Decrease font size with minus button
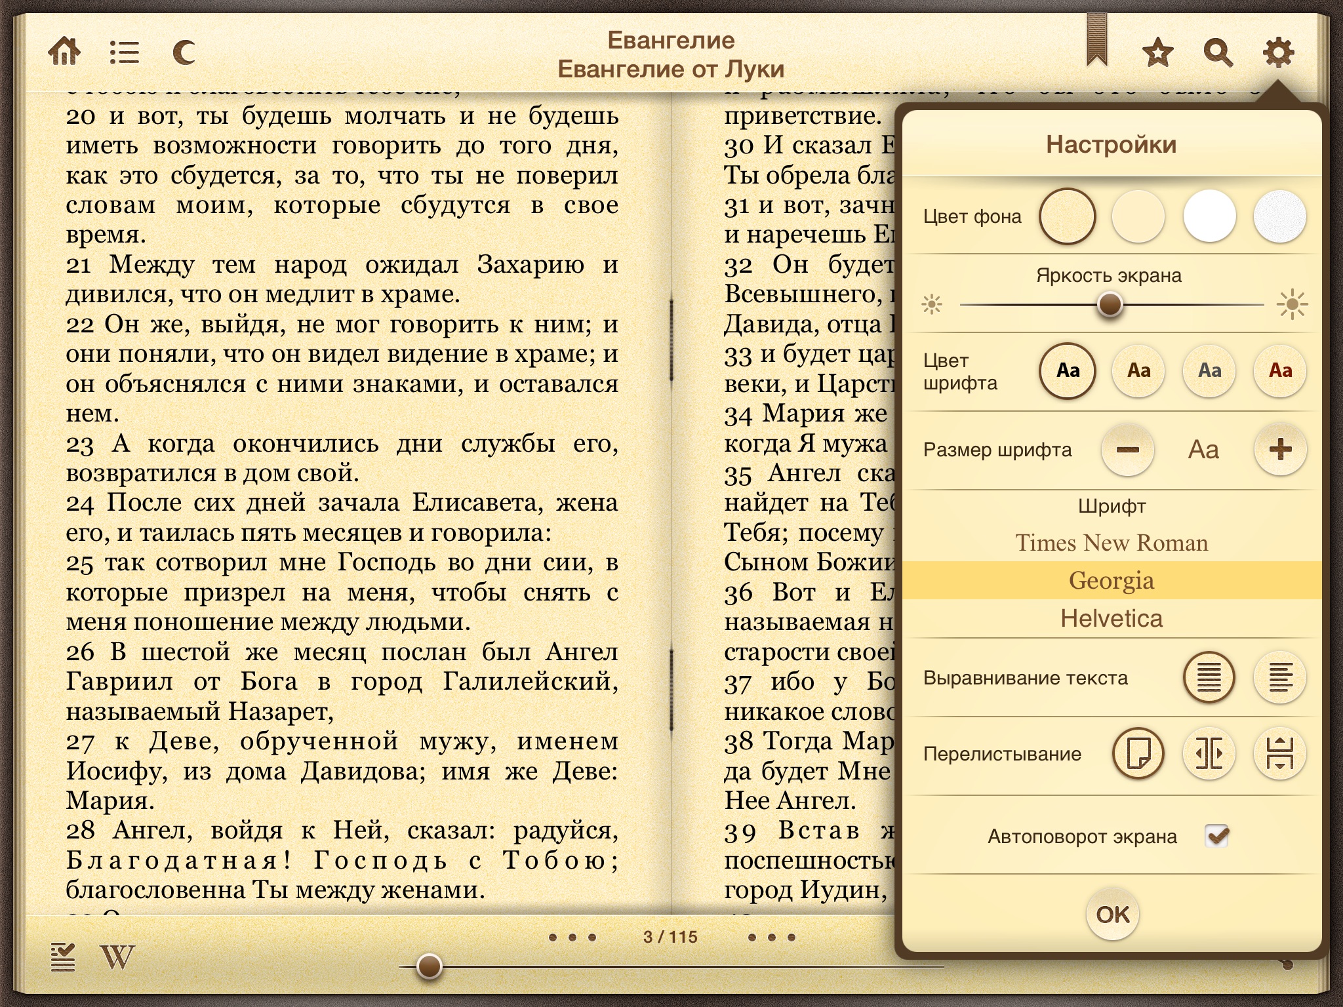The image size is (1343, 1007). tap(1127, 450)
